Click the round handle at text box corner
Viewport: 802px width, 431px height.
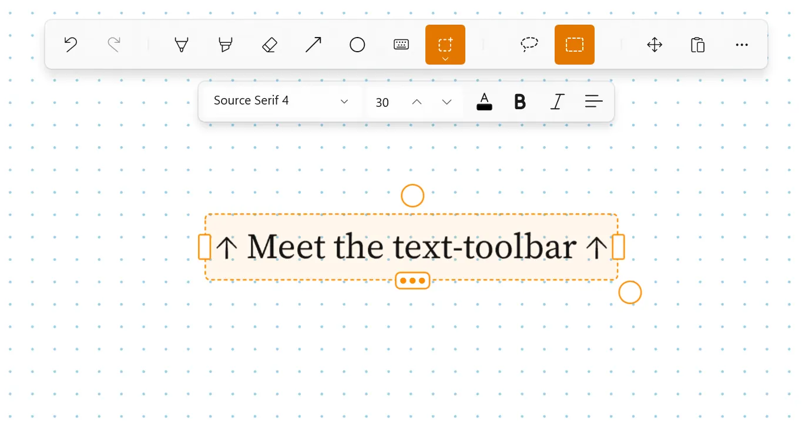tap(630, 292)
